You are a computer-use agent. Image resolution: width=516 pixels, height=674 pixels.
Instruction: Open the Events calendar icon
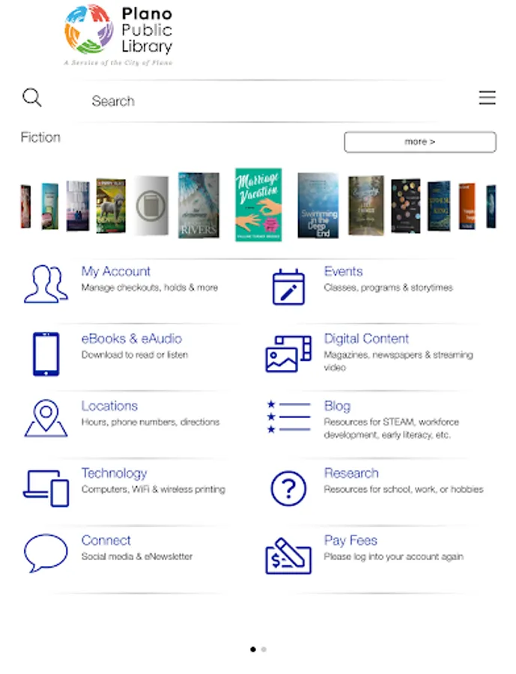pyautogui.click(x=288, y=287)
